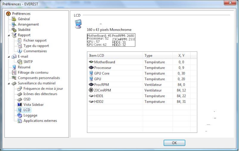Click the Résumé monitor icon
Screen dimensions: 239x151
coord(14,67)
